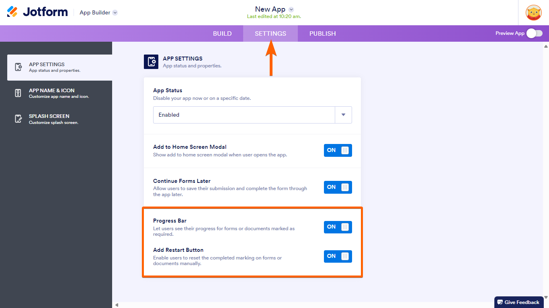Click the App Settings header icon
The width and height of the screenshot is (549, 308).
point(151,62)
